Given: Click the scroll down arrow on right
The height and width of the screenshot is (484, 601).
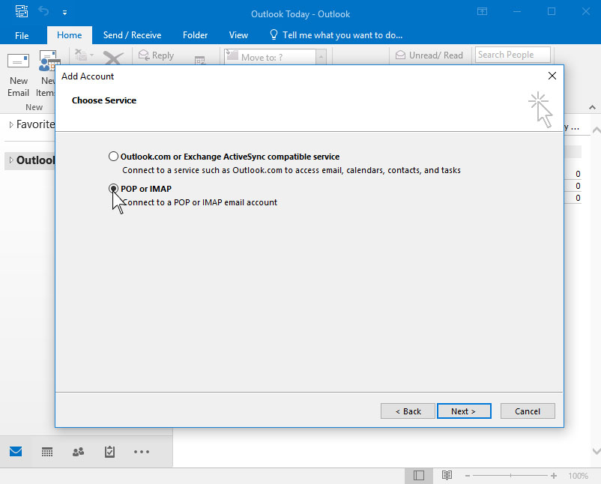Looking at the screenshot, I should [596, 451].
